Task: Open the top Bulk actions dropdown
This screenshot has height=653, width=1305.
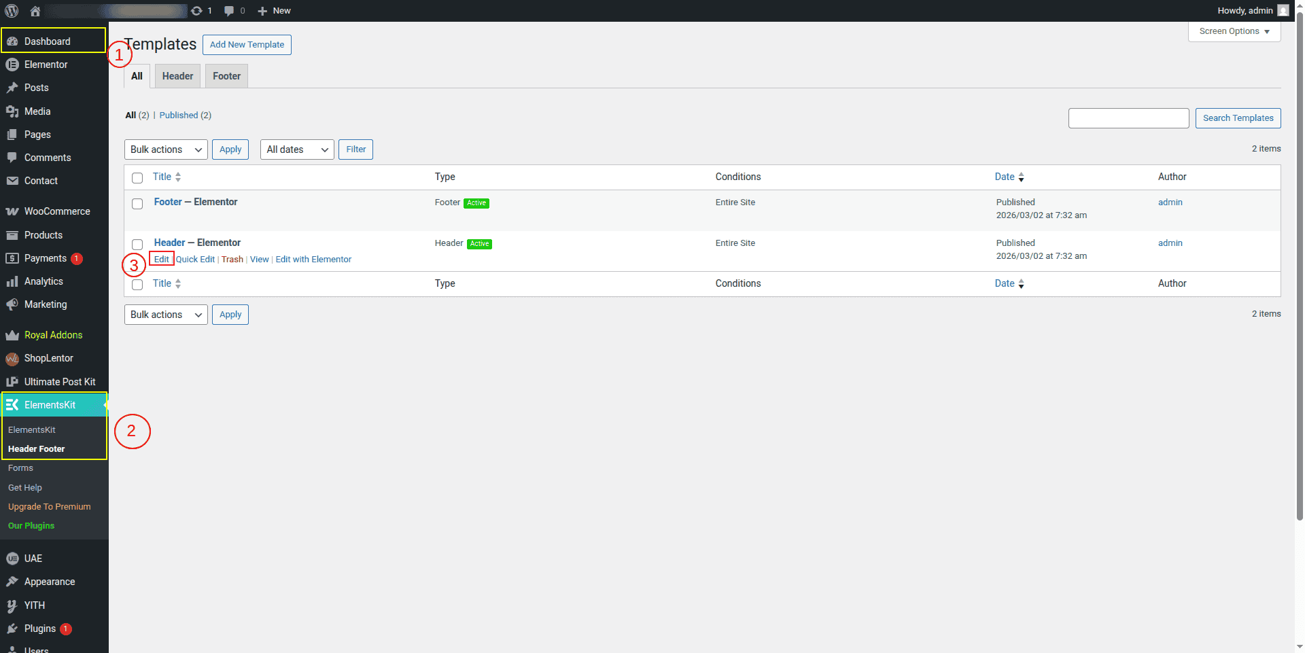Action: pyautogui.click(x=166, y=149)
